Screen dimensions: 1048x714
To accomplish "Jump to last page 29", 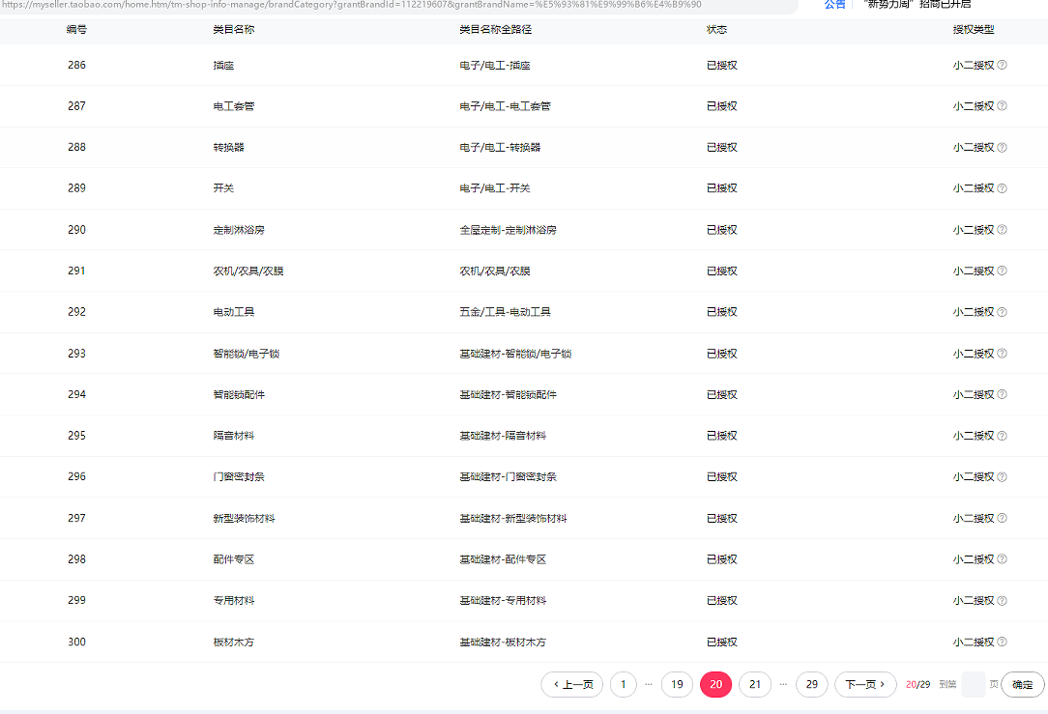I will tap(812, 685).
